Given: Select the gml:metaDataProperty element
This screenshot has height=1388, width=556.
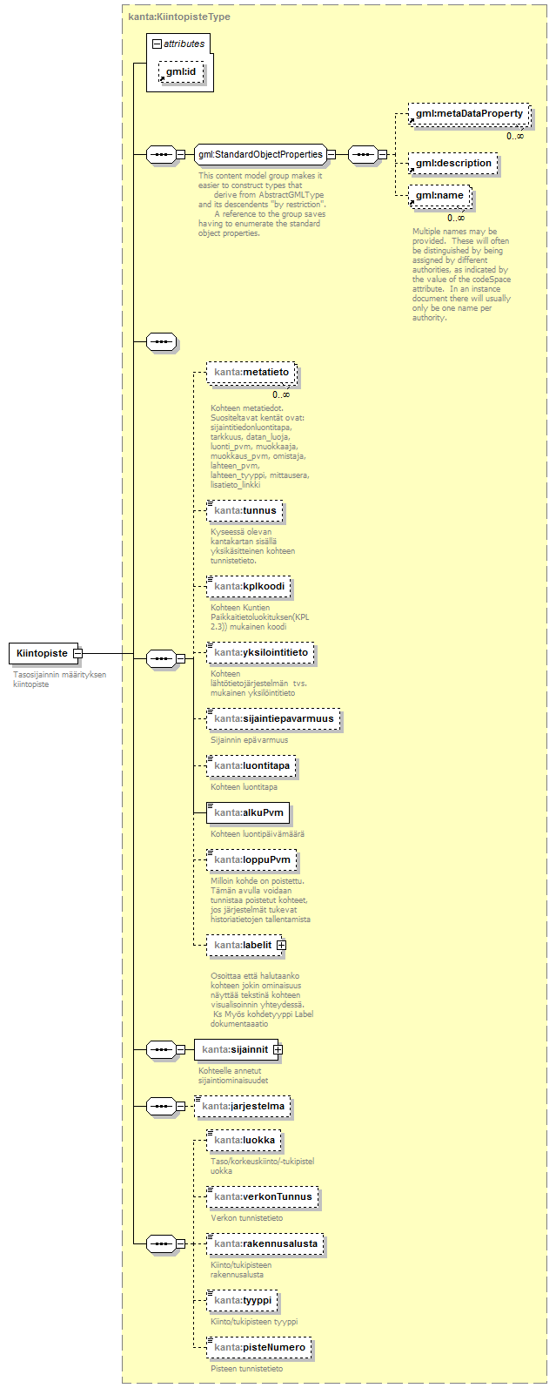Looking at the screenshot, I should click(469, 114).
